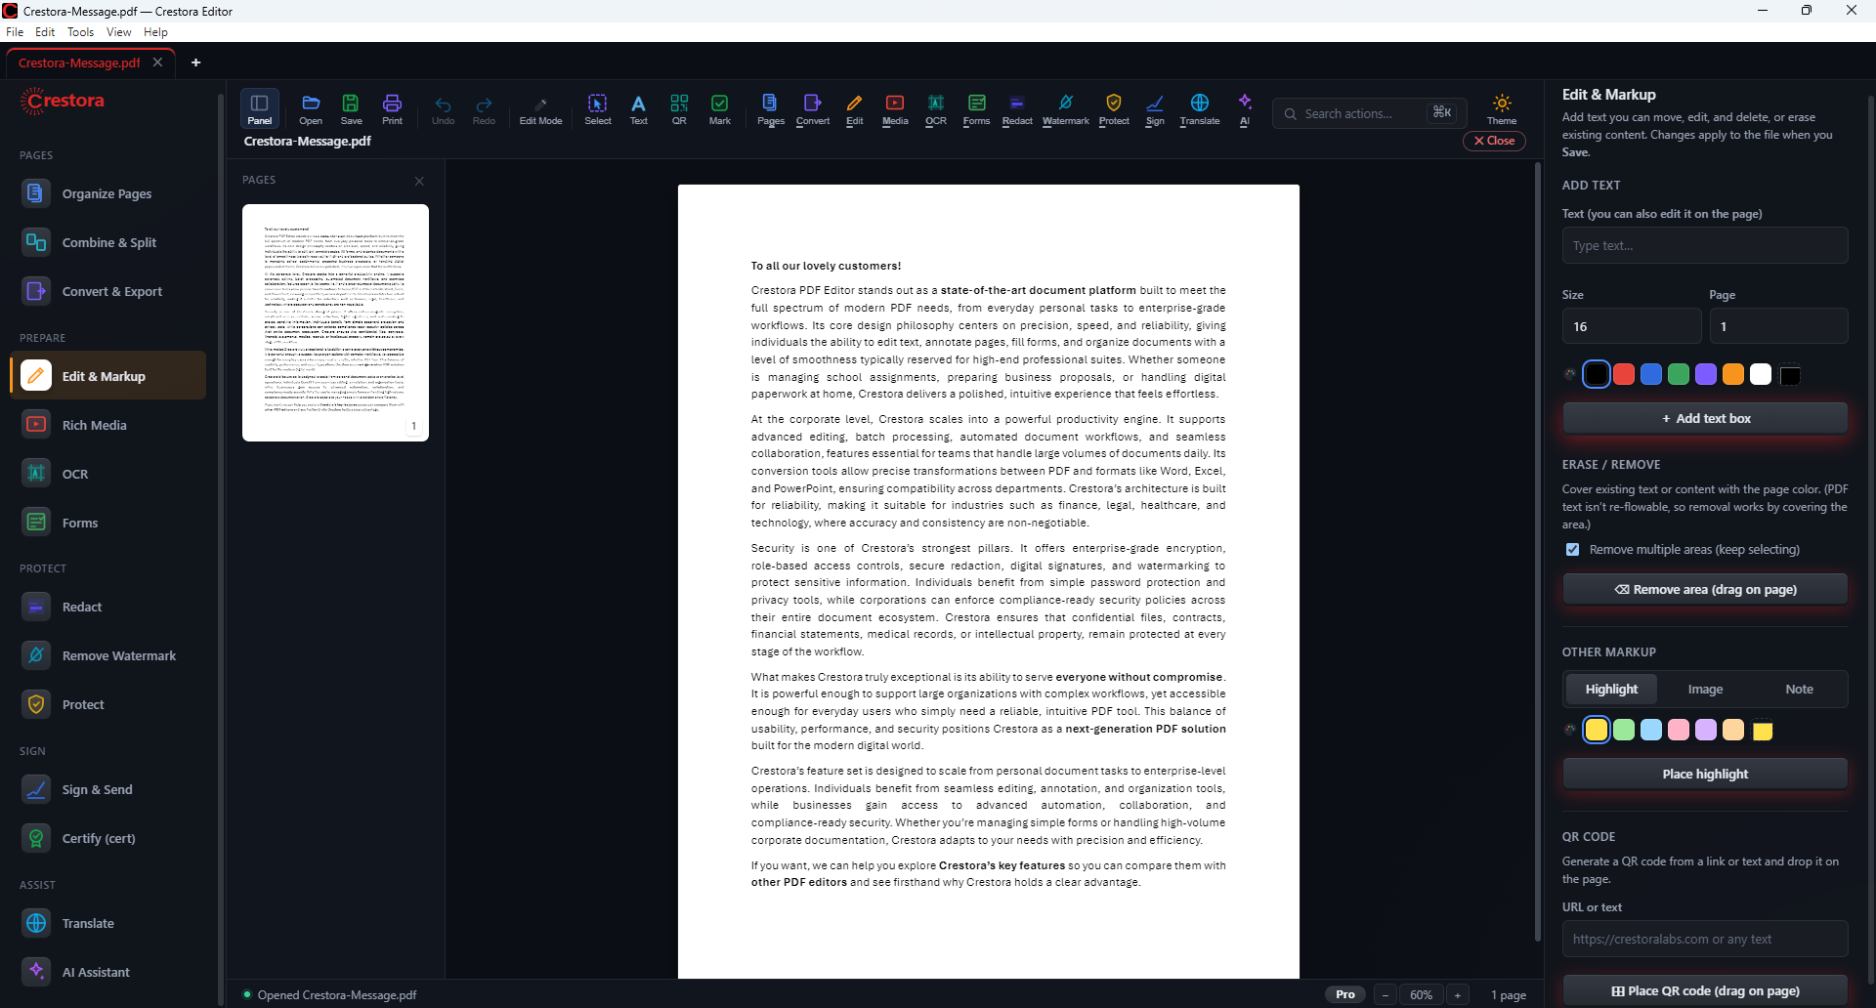Open Redact in sidebar
Viewport: 1876px width, 1008px height.
(x=107, y=607)
